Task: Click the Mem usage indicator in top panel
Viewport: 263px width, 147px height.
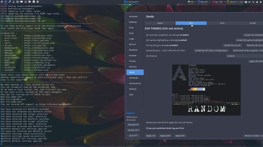Action: click(203, 2)
